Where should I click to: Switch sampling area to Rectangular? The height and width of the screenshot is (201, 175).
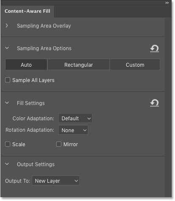pyautogui.click(x=79, y=65)
